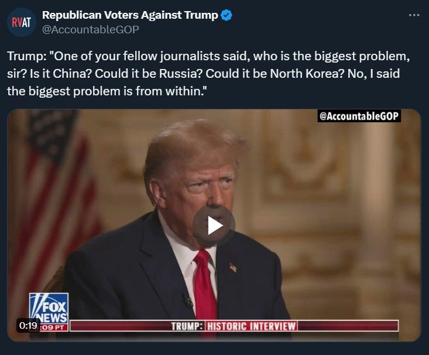Click the @AccountableGOP watermark on video
The width and height of the screenshot is (429, 355).
(359, 116)
